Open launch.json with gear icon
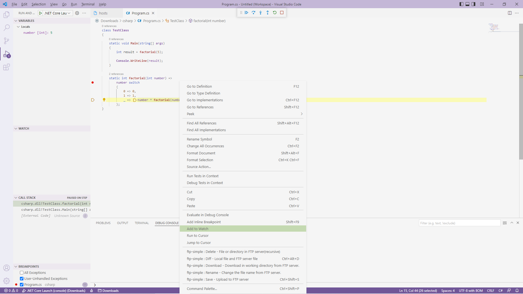 tap(77, 13)
